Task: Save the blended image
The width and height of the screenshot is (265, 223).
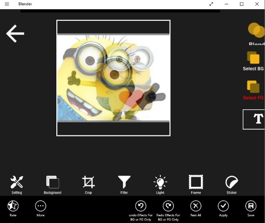Action: [x=251, y=209]
